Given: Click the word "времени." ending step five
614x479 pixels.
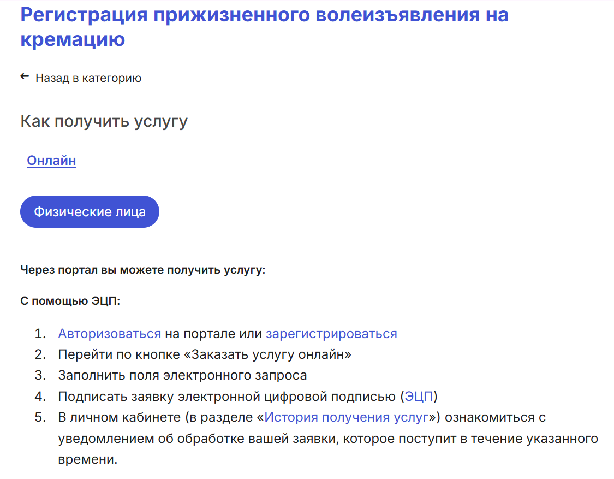Looking at the screenshot, I should [x=88, y=459].
